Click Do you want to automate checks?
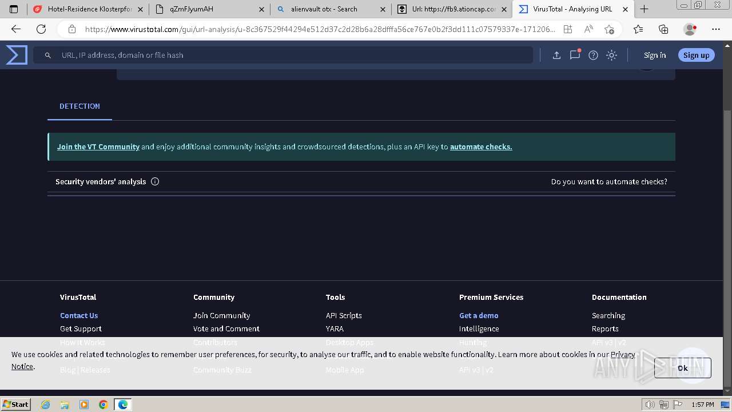The image size is (732, 412). click(x=609, y=181)
